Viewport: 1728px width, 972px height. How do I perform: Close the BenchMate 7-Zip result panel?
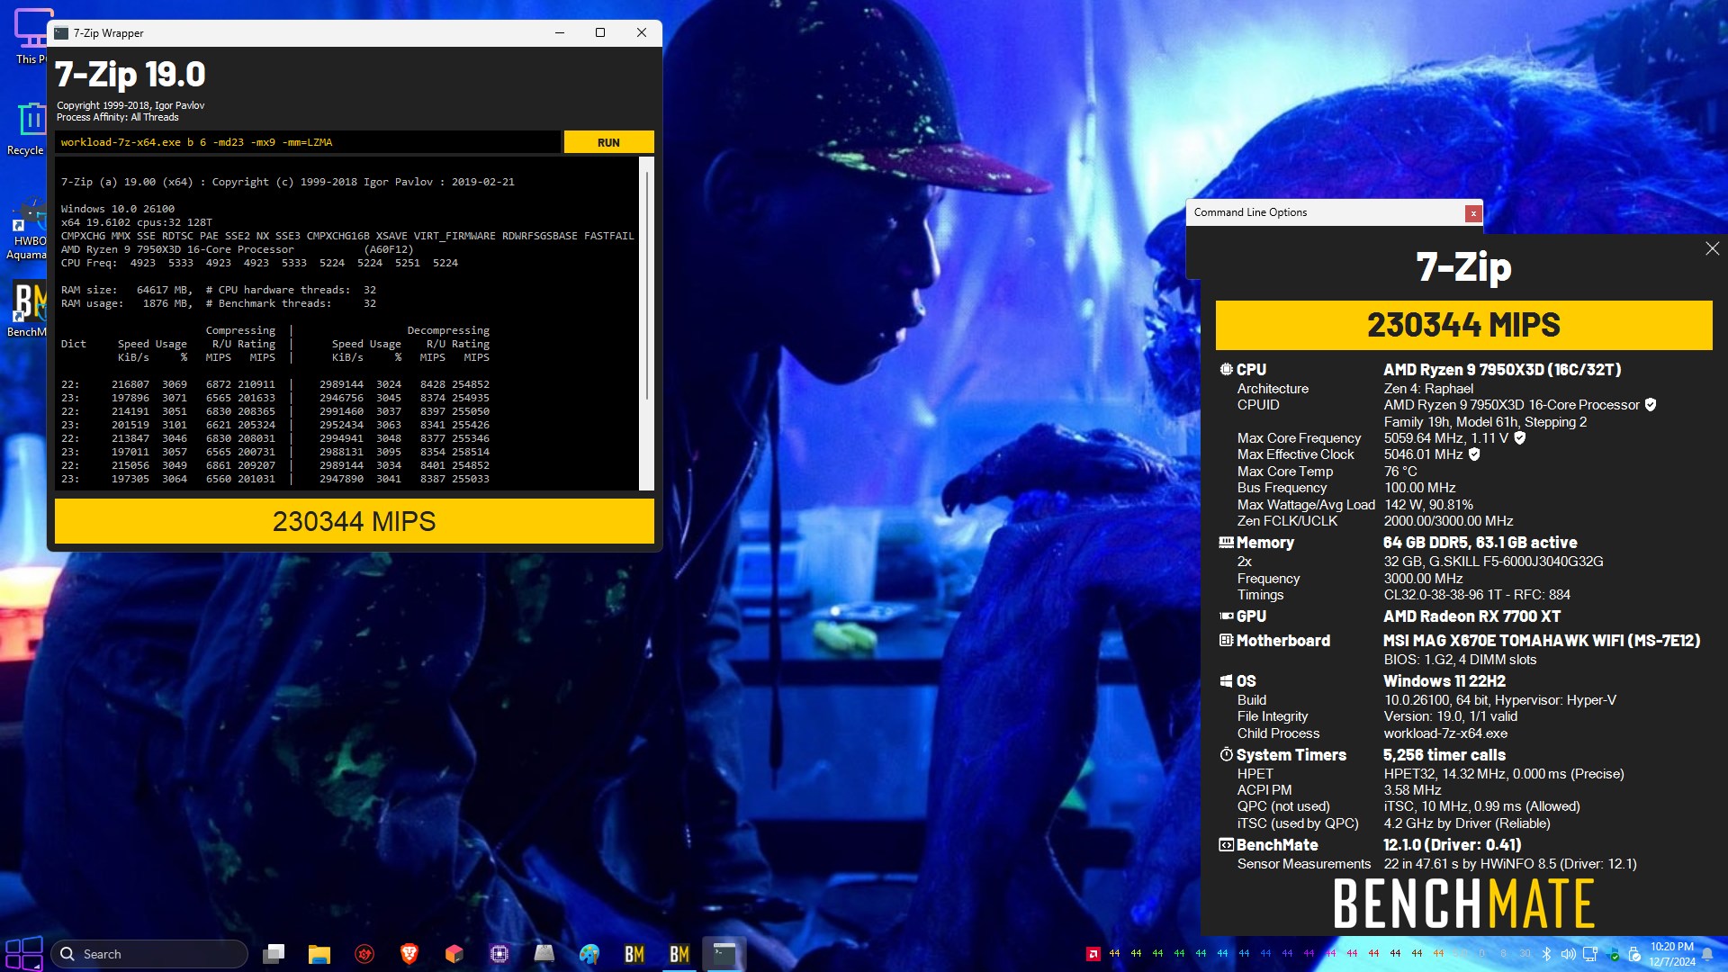coord(1712,248)
